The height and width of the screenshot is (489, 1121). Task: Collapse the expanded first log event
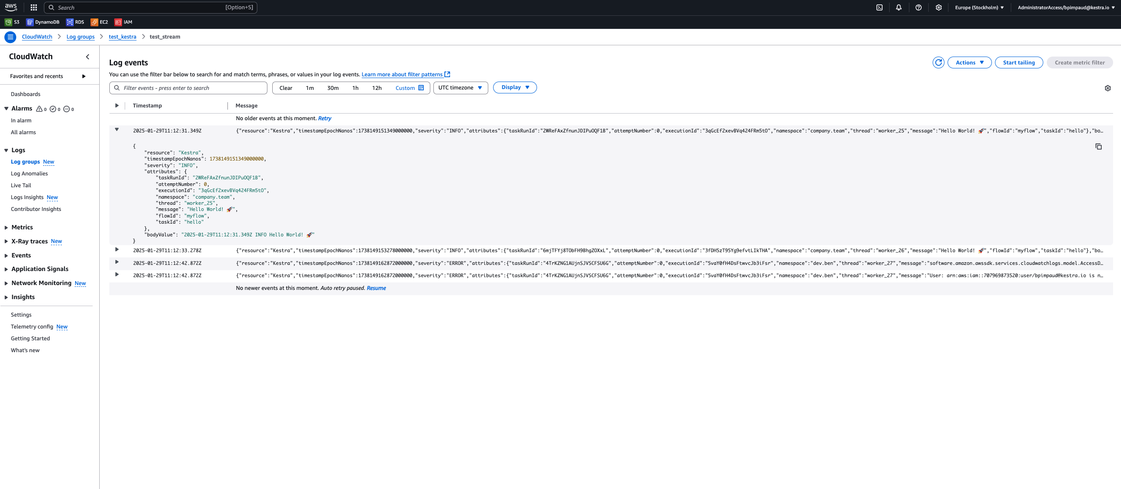click(x=116, y=129)
